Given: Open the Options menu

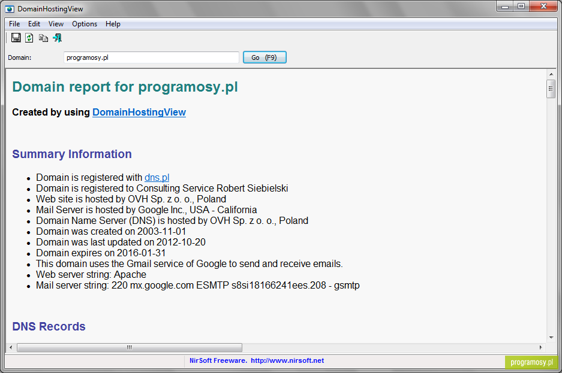Looking at the screenshot, I should [85, 24].
